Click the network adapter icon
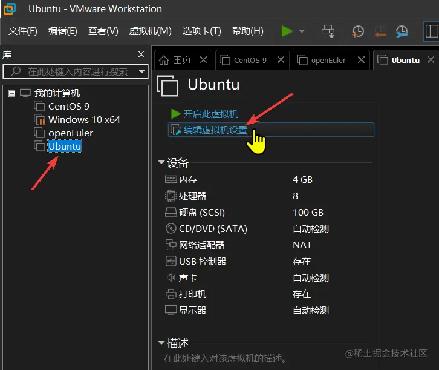The image size is (439, 370). point(171,245)
